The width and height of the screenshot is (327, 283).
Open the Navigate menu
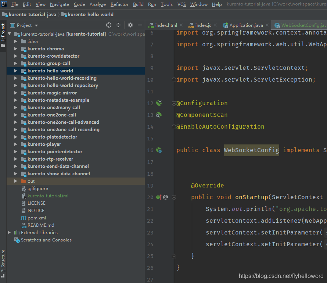[x=60, y=4]
